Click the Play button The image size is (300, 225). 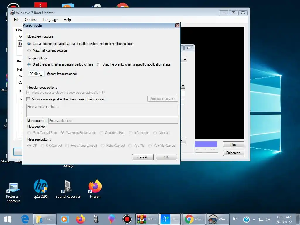coord(233,144)
